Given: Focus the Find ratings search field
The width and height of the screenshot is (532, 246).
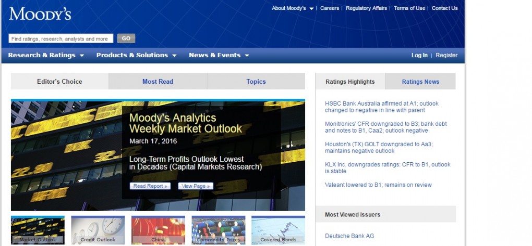Looking at the screenshot, I should pos(61,38).
